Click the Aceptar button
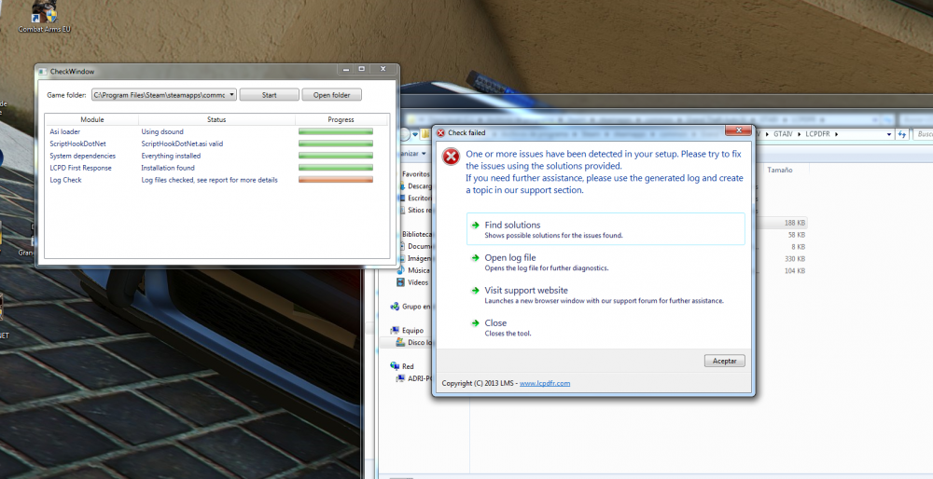 (x=724, y=361)
